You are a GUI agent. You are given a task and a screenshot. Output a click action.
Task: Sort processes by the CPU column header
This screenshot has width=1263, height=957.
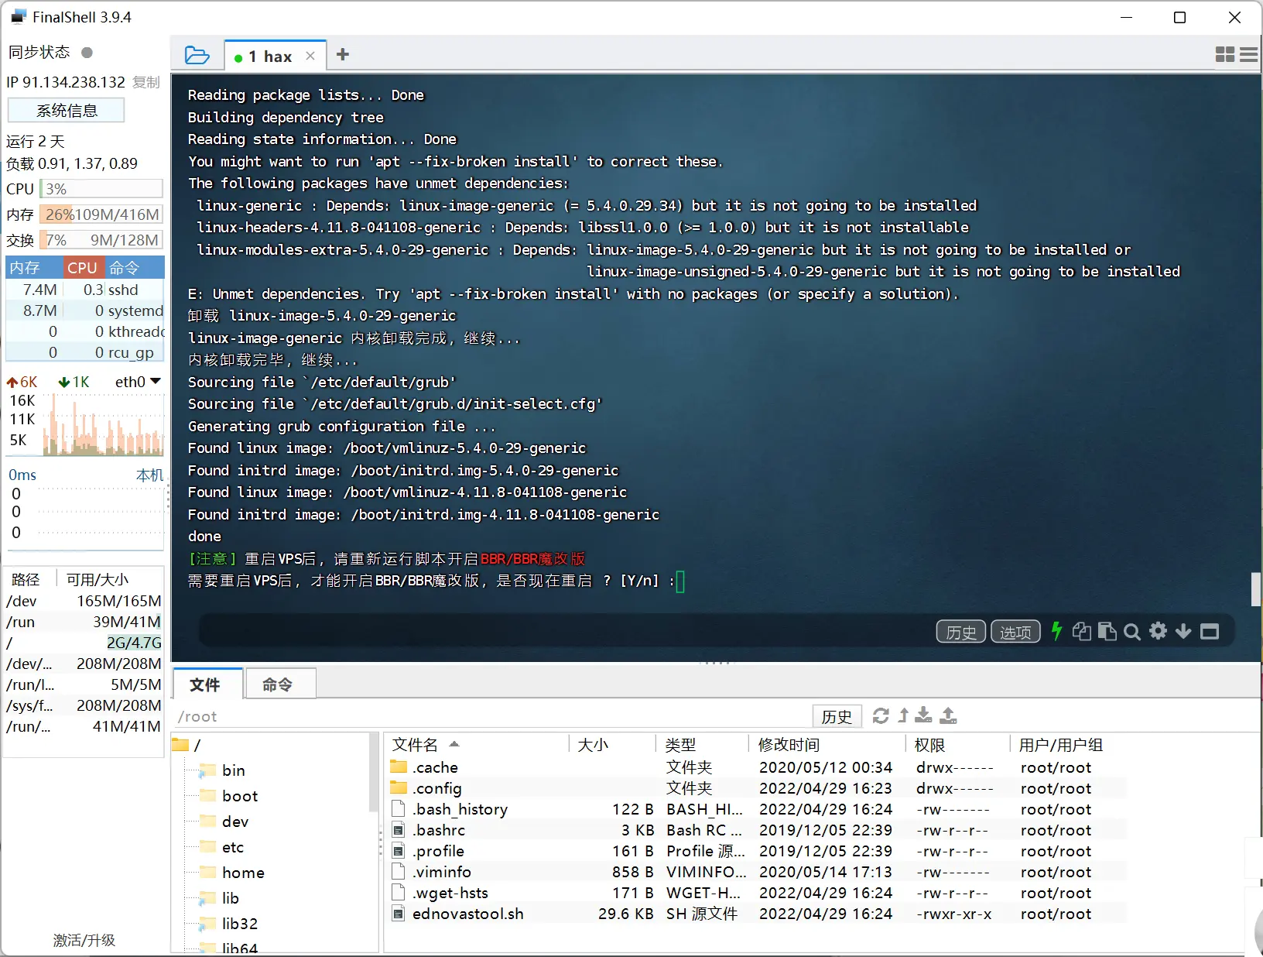coord(83,268)
